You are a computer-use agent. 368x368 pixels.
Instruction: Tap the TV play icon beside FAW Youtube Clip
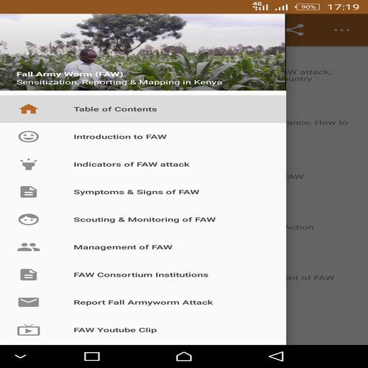coord(29,330)
